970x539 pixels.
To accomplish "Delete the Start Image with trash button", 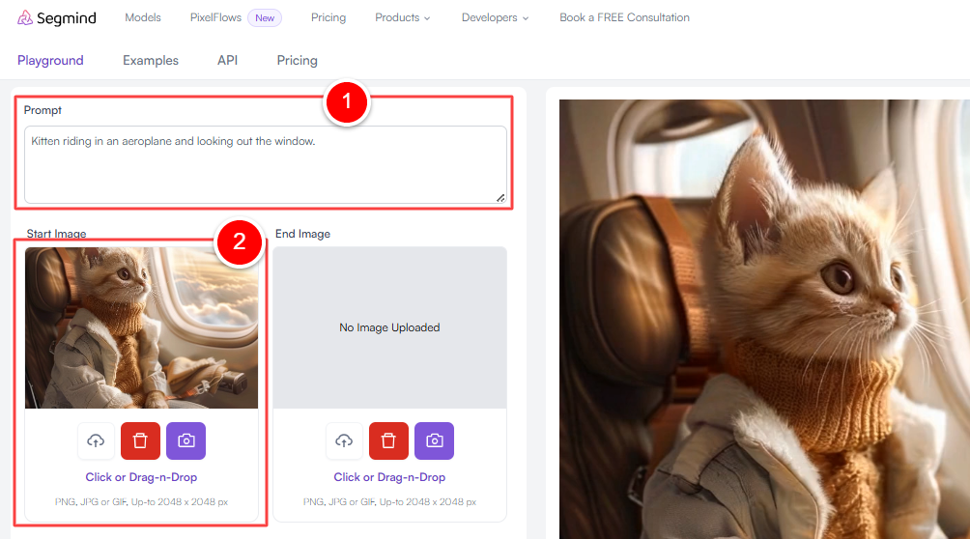I will pos(140,440).
